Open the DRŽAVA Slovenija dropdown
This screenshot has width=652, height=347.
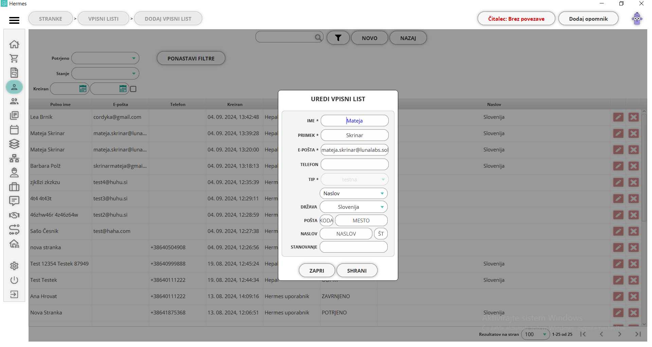(x=353, y=207)
